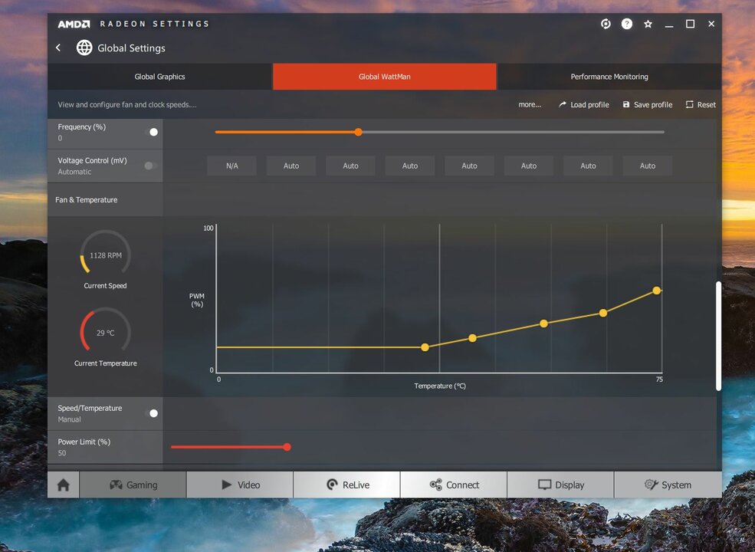This screenshot has width=755, height=552.
Task: Open the ReLive section
Action: click(x=346, y=485)
